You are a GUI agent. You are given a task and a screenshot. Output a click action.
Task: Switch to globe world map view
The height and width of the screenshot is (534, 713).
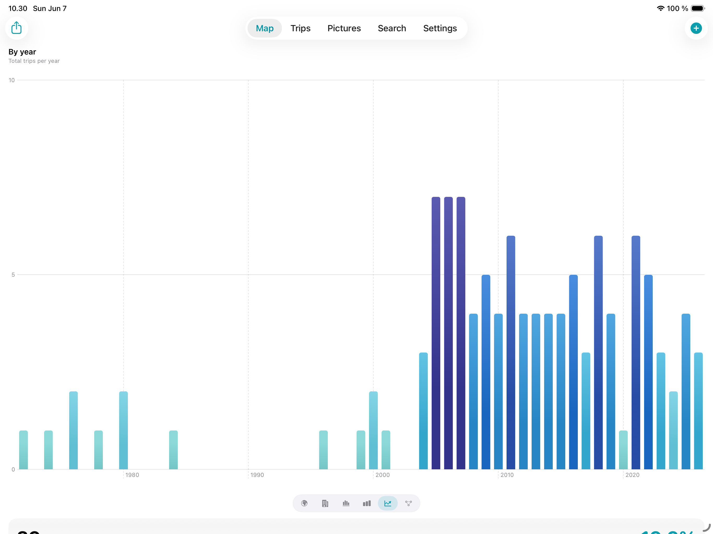304,503
